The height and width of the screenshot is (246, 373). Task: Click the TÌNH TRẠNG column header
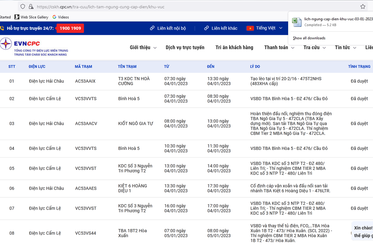(x=359, y=67)
